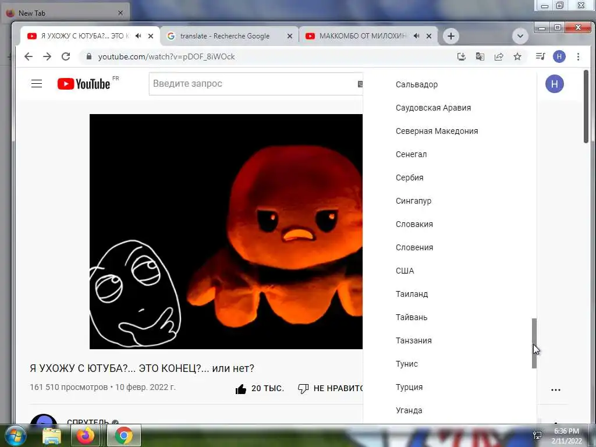Mute audio on the Я УХОЖУ С ЮТУБА tab
The image size is (596, 447).
[139, 36]
